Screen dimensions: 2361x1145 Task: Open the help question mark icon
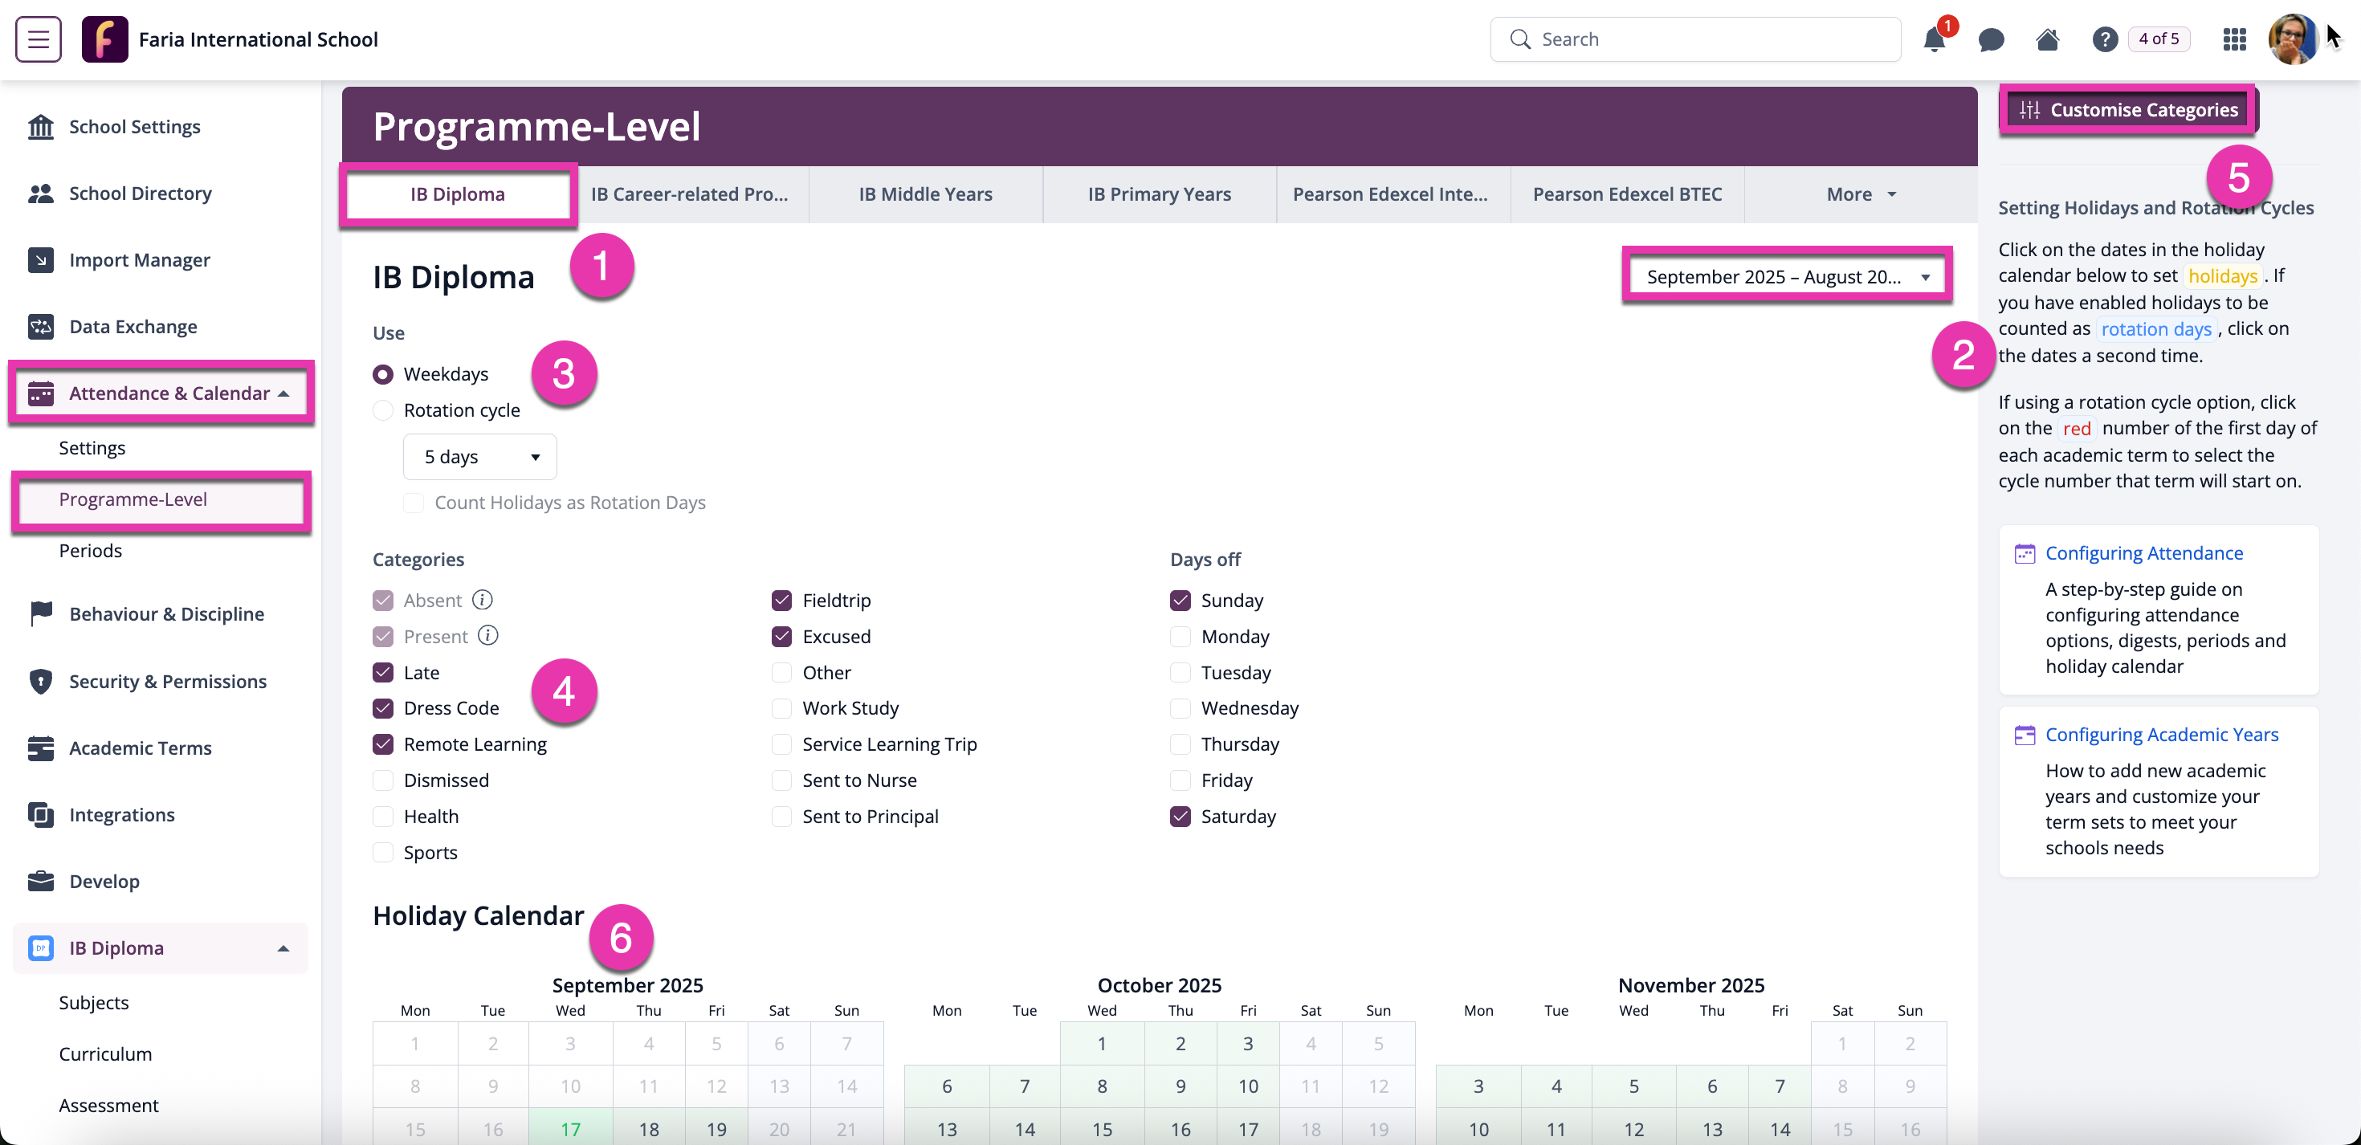[x=2104, y=39]
